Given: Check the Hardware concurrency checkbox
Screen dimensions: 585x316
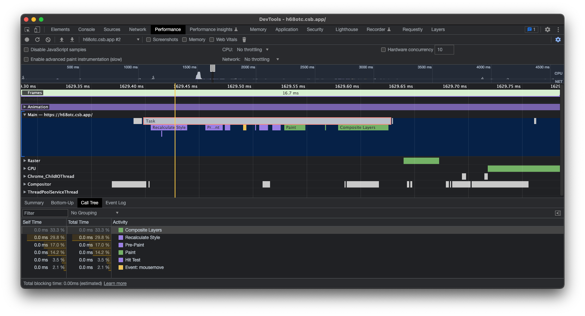Looking at the screenshot, I should [x=383, y=49].
